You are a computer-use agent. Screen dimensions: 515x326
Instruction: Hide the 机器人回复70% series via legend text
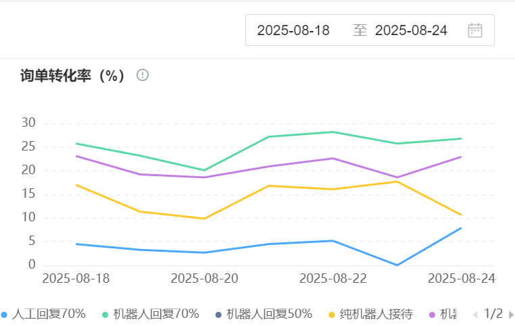point(156,314)
